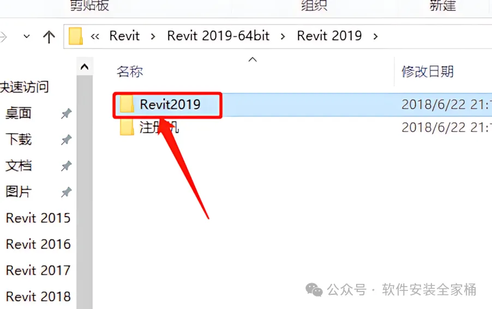
Task: Open Revit 2018 in quick access
Action: (x=38, y=296)
